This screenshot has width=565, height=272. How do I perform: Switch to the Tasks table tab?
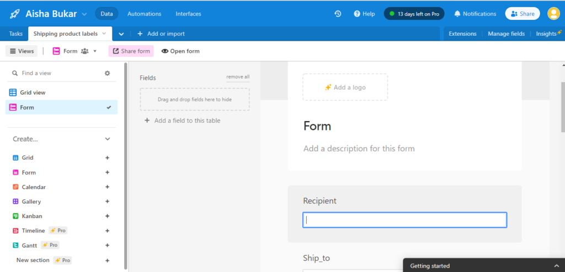tap(16, 34)
